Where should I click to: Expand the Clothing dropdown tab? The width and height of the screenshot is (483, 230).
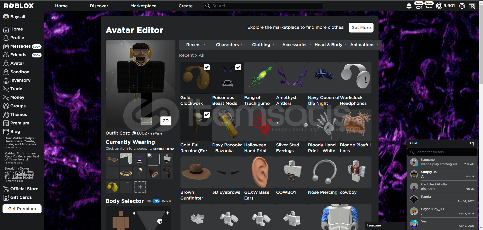tap(263, 45)
